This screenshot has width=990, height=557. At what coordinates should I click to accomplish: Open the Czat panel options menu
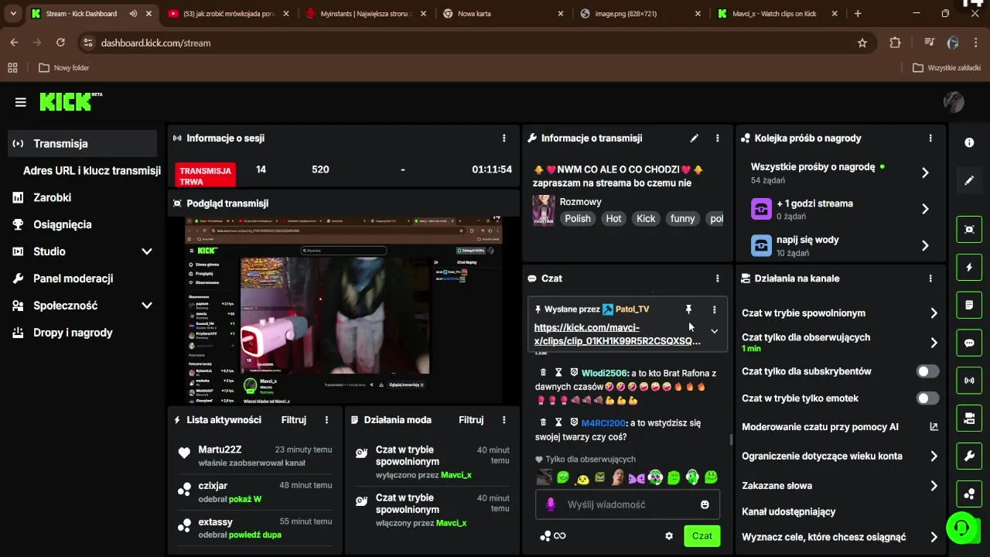click(718, 278)
